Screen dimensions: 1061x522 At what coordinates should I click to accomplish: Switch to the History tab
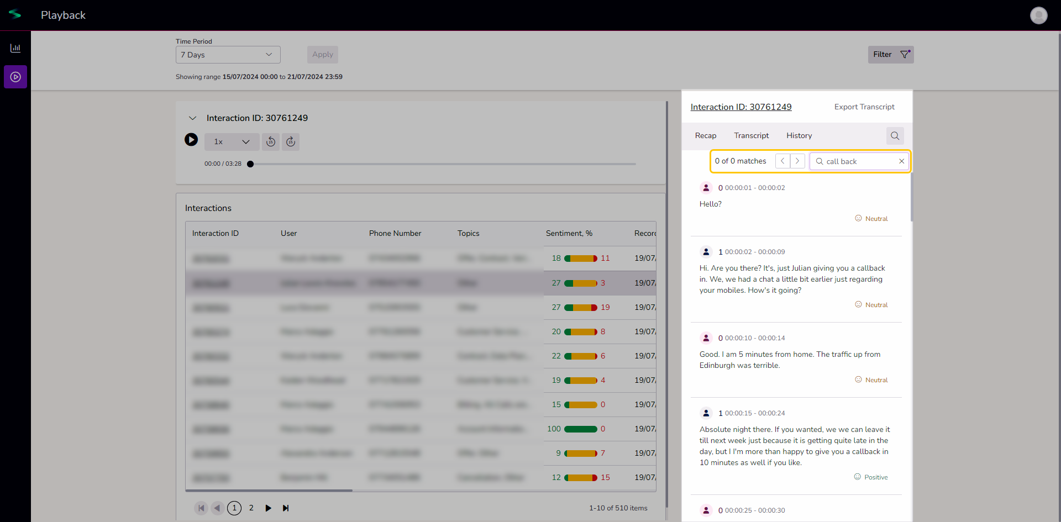pyautogui.click(x=799, y=136)
